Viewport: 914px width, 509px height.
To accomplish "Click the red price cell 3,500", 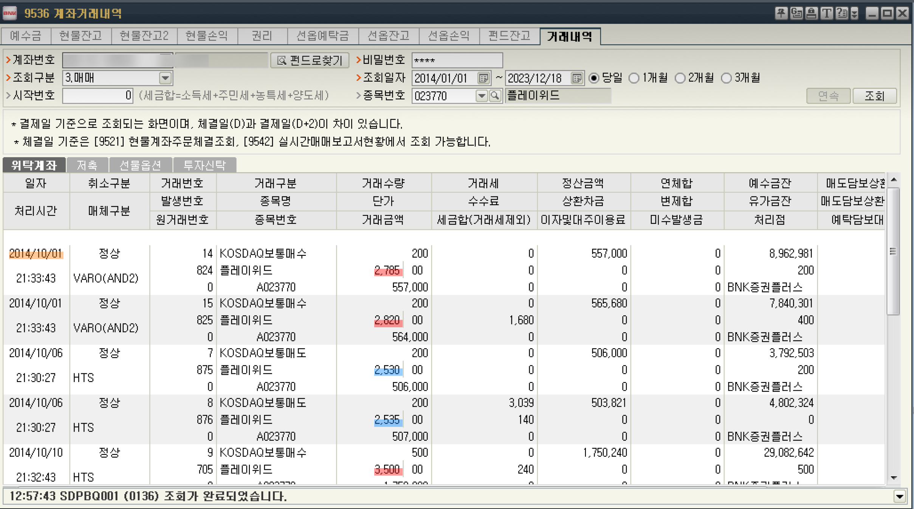I will 388,470.
